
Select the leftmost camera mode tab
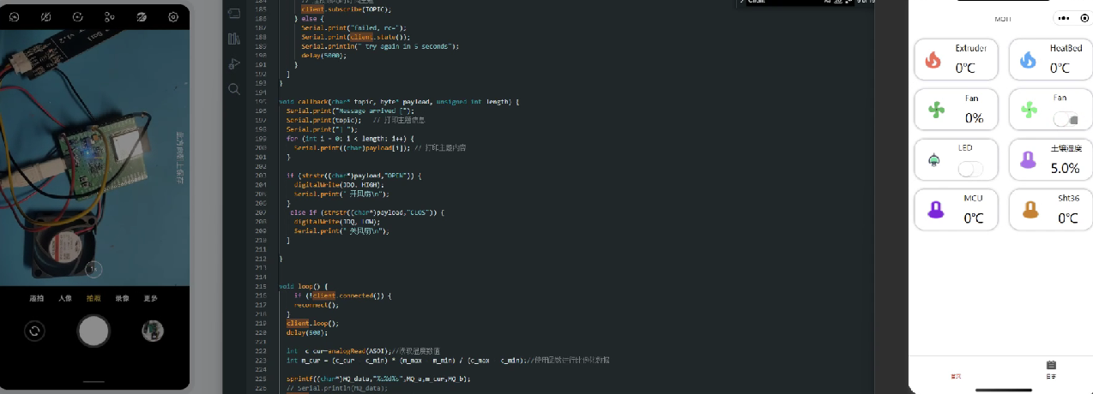[36, 298]
